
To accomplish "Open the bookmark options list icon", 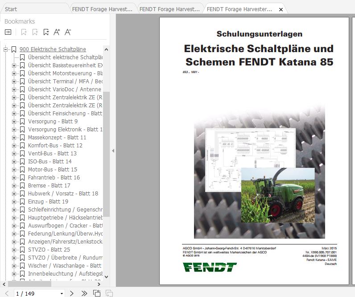I will click(8, 32).
